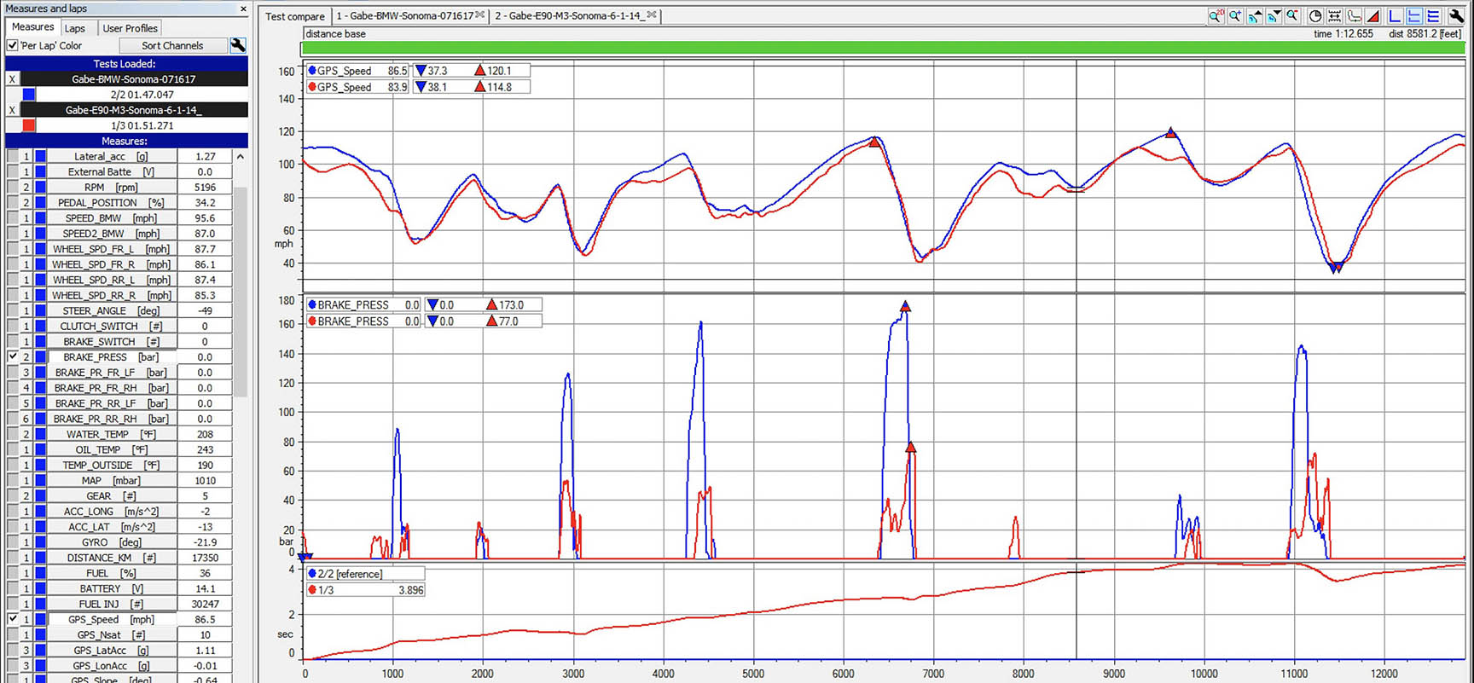Click red BRAKE_PRESS 77.0 peak marker
Screen dimensions: 1474x683
(911, 447)
